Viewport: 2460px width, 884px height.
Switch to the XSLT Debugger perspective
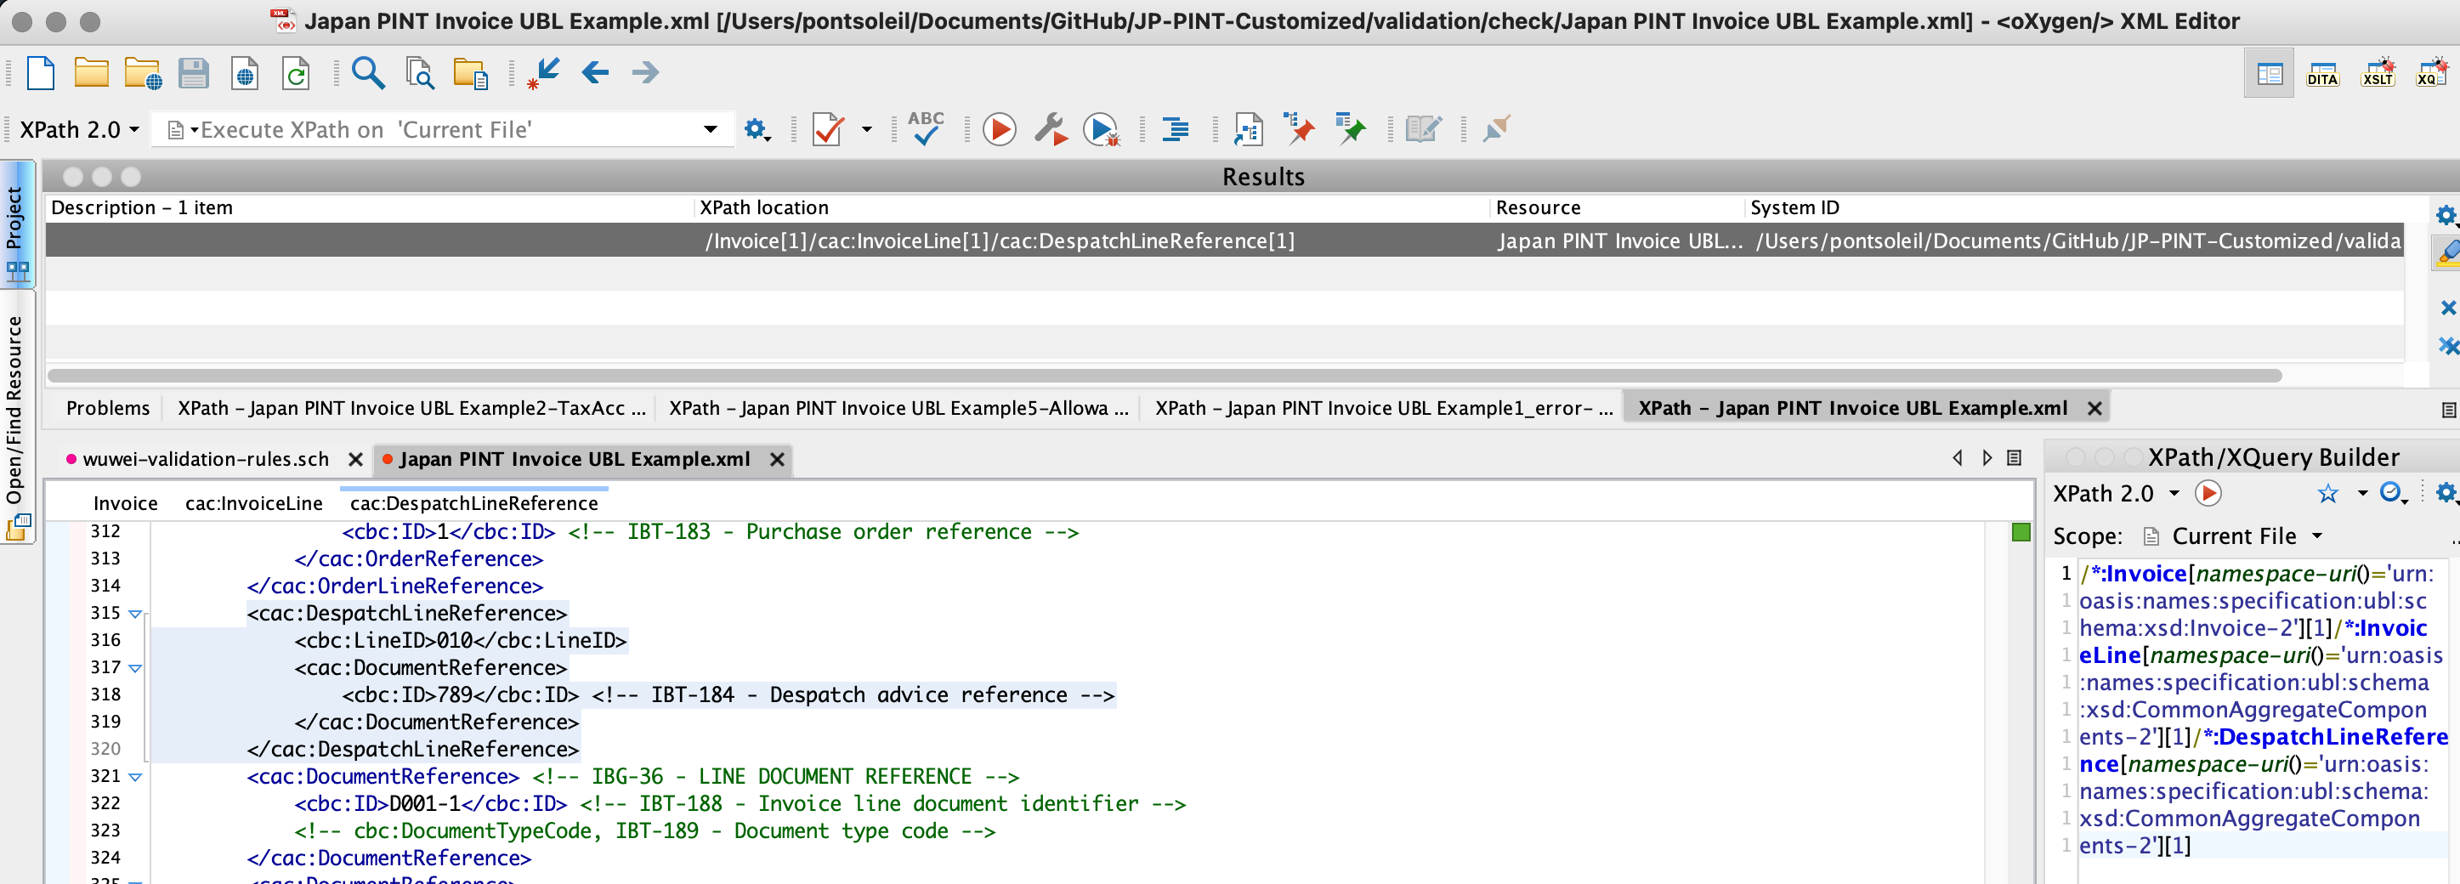coord(2377,72)
